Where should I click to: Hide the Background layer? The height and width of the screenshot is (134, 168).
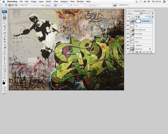click(128, 49)
